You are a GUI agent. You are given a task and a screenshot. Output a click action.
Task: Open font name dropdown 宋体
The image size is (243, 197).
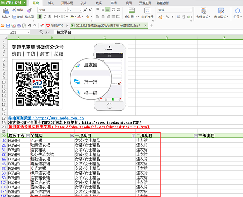coord(66,10)
